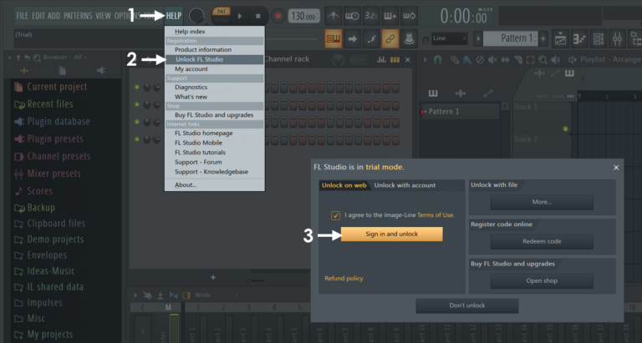Screen dimensions: 642x343
Task: Click the stop button in the transport
Action: pos(258,16)
